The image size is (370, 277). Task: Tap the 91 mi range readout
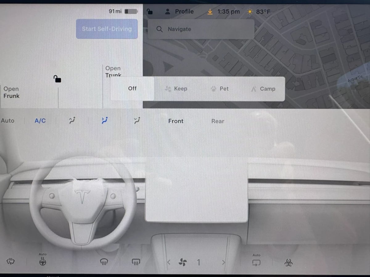click(x=115, y=11)
